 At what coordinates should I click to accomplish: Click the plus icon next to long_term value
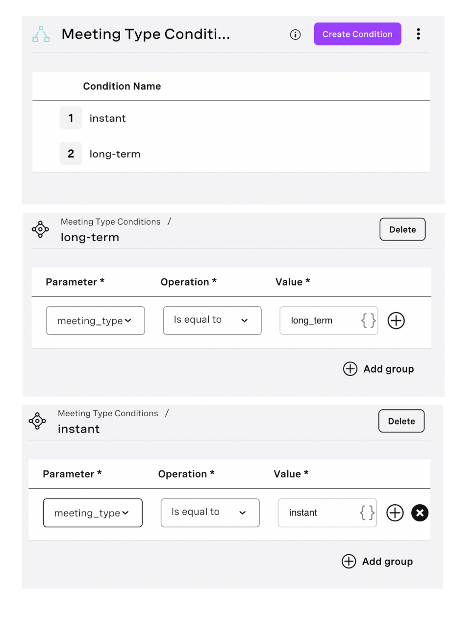[x=396, y=321]
